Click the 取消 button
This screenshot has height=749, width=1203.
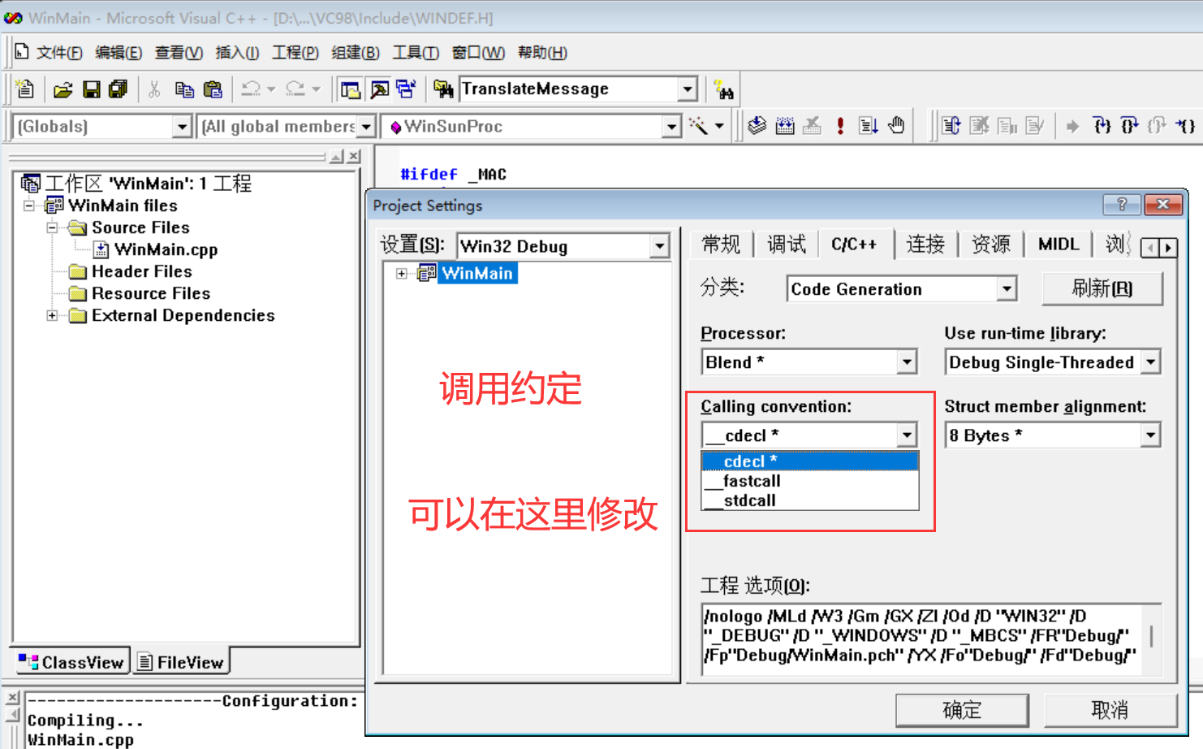[x=1110, y=710]
